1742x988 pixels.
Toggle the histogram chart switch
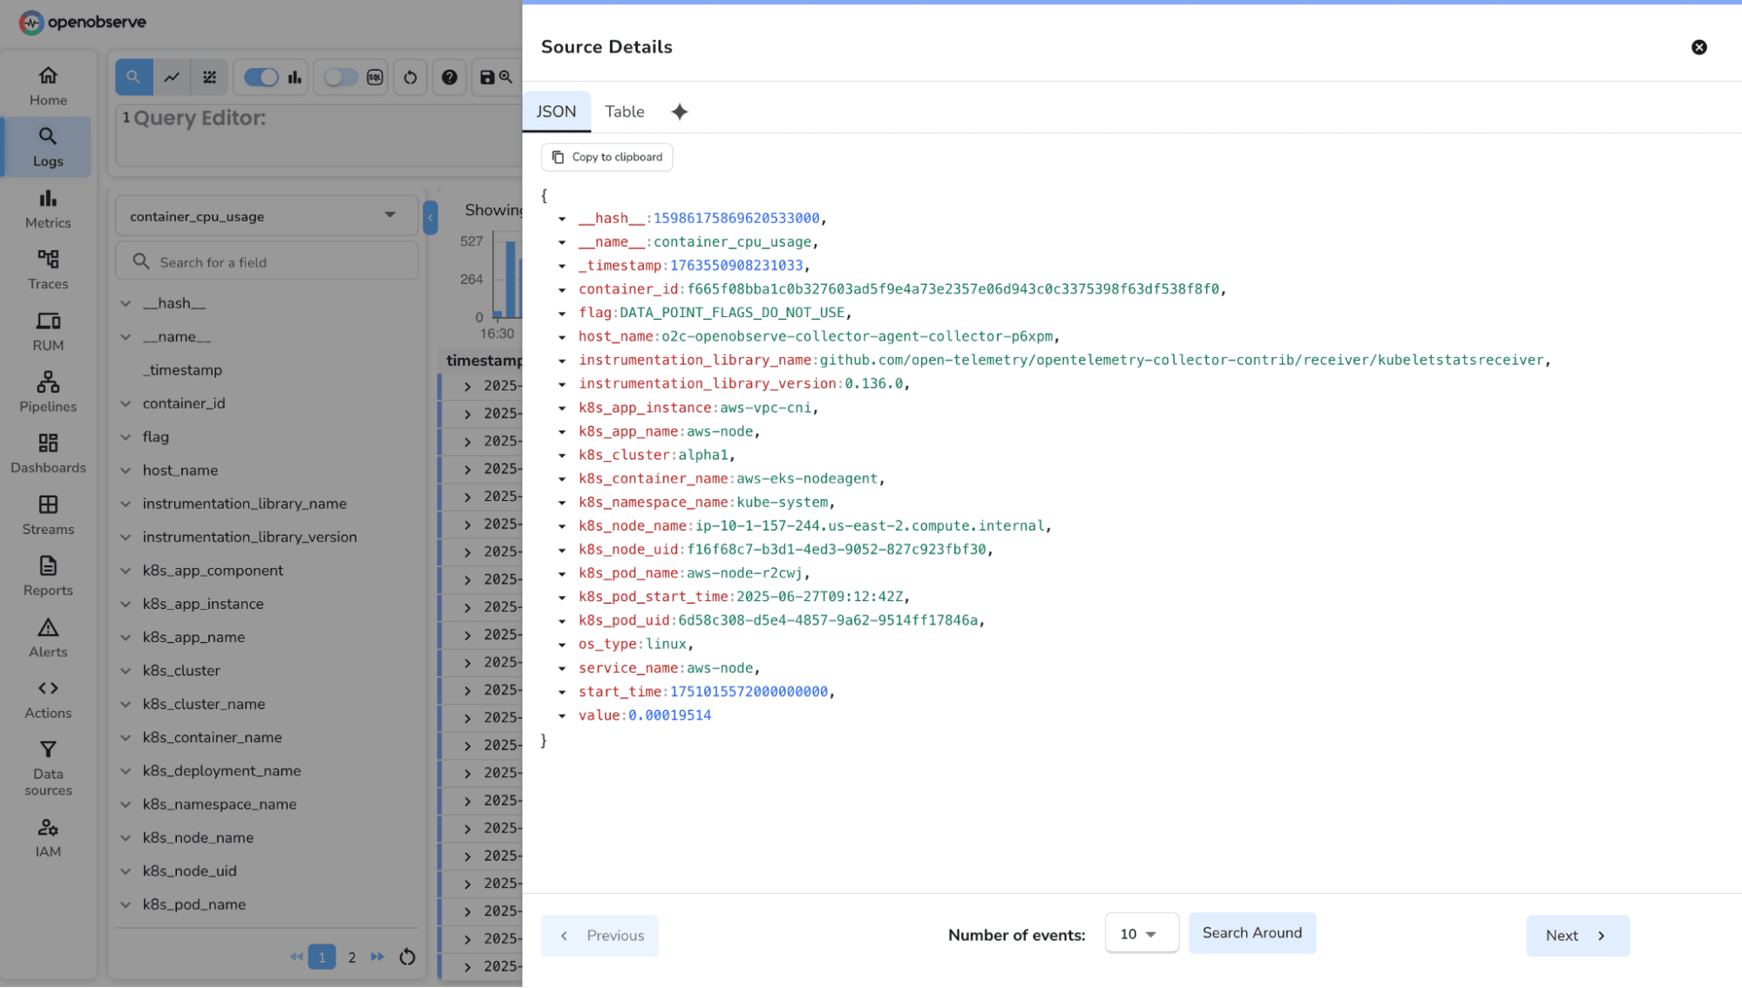261,77
